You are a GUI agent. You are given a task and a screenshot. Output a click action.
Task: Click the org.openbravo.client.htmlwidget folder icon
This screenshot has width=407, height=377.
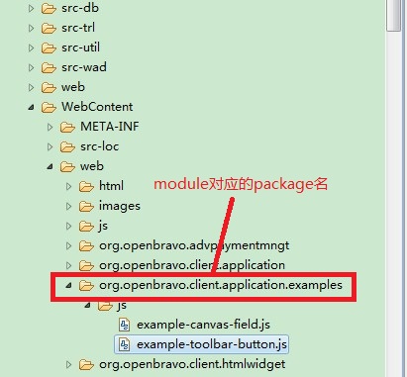click(86, 364)
